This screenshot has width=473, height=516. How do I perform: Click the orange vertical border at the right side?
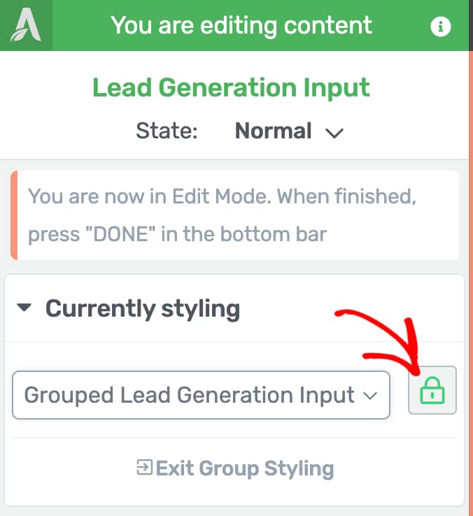pyautogui.click(x=471, y=283)
